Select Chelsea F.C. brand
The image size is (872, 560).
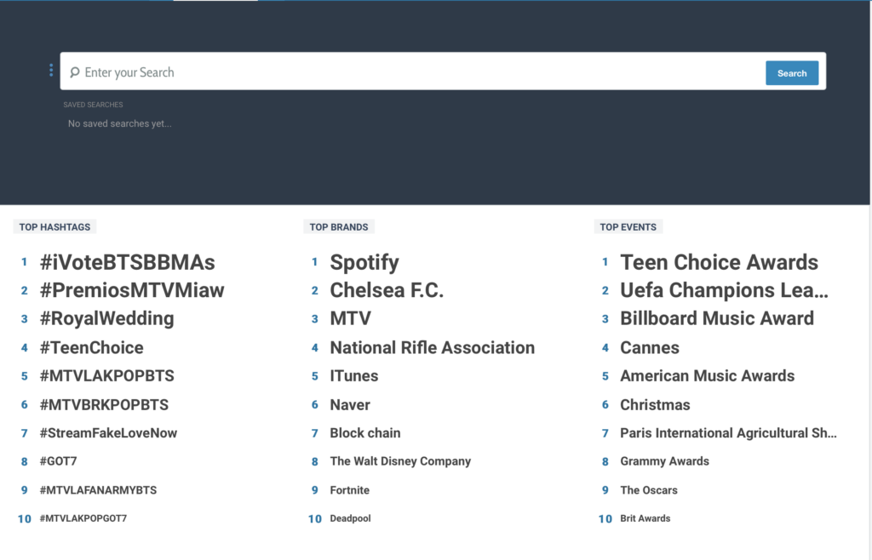pos(387,290)
